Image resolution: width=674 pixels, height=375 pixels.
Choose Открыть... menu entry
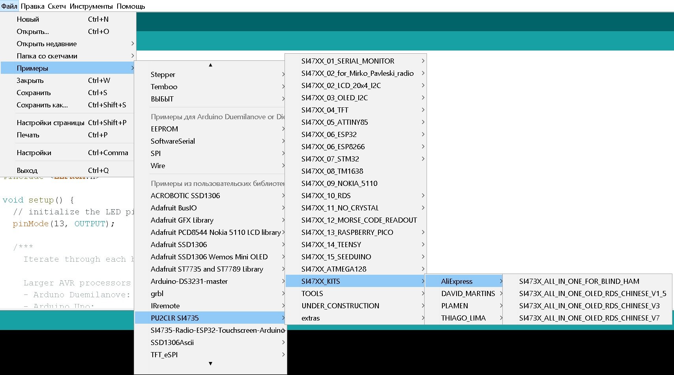(x=68, y=32)
